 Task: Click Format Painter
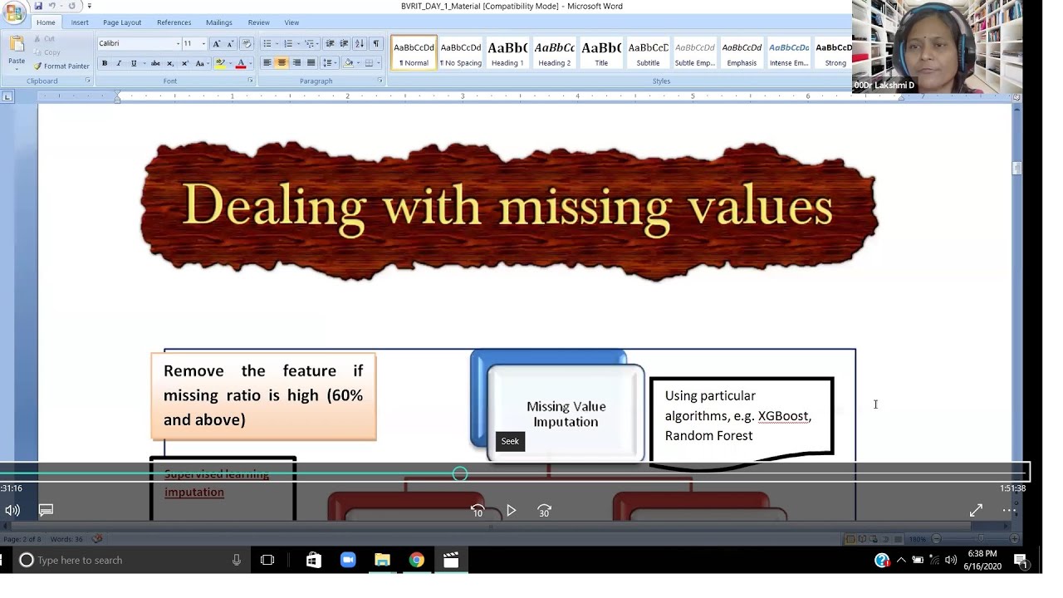tap(61, 66)
